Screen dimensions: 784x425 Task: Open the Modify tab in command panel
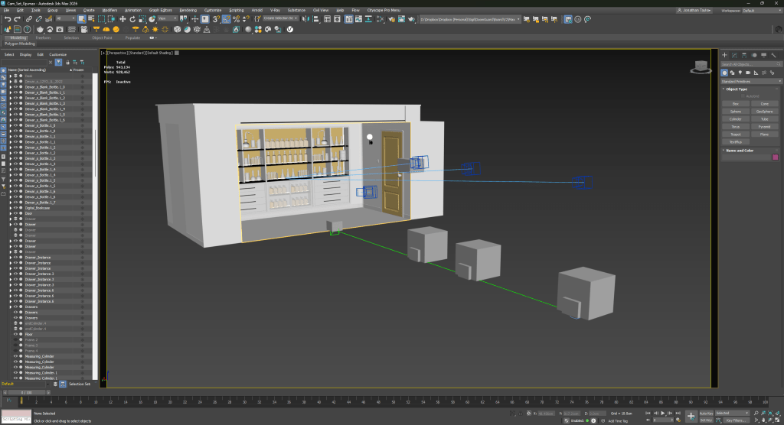pyautogui.click(x=734, y=55)
